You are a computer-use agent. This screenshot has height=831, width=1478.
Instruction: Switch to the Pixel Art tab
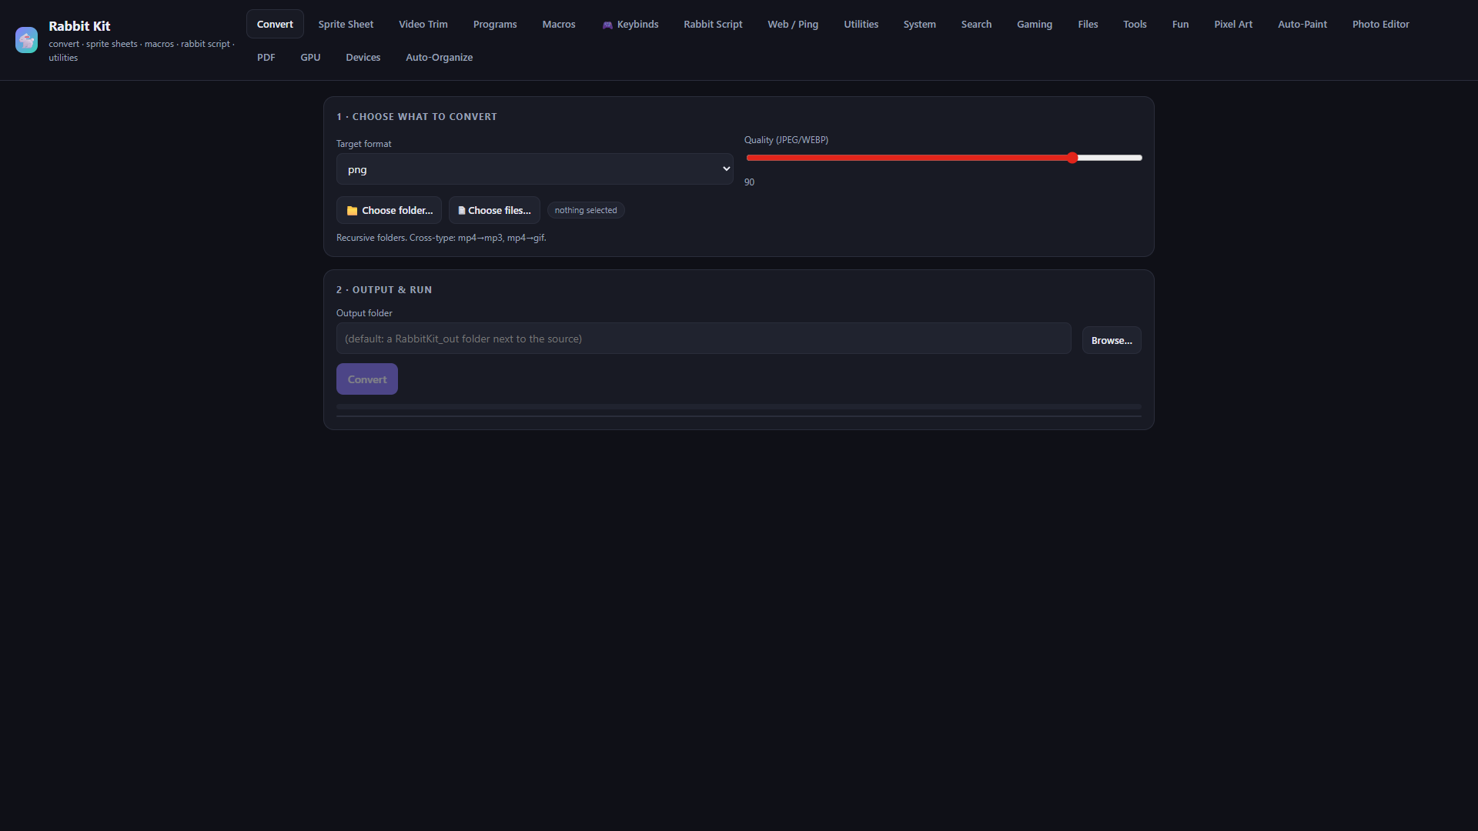(1233, 24)
